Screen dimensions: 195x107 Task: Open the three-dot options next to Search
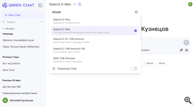(42, 22)
